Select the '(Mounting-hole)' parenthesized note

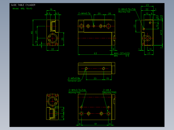[109, 93]
